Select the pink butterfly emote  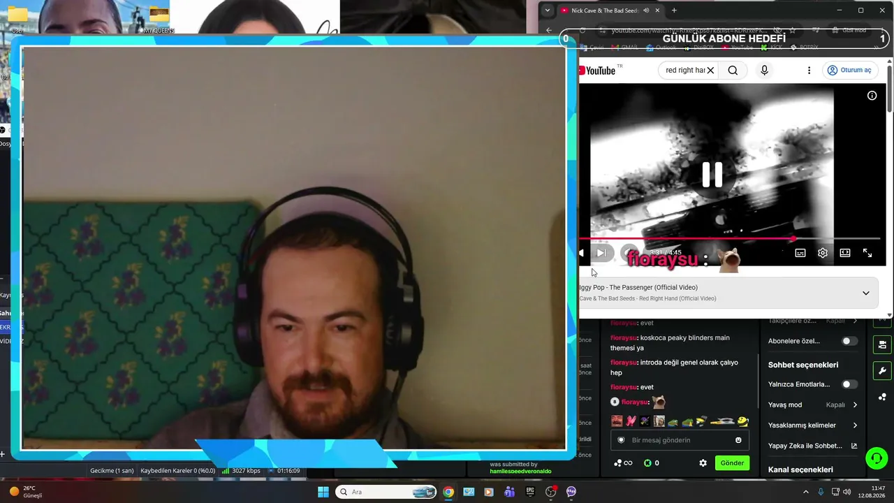tap(631, 421)
